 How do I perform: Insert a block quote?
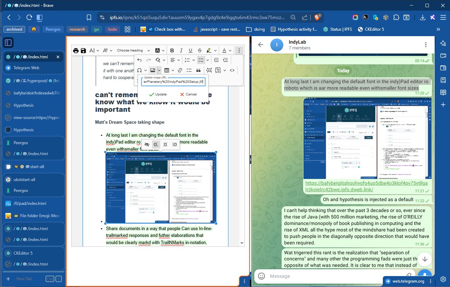(x=198, y=70)
